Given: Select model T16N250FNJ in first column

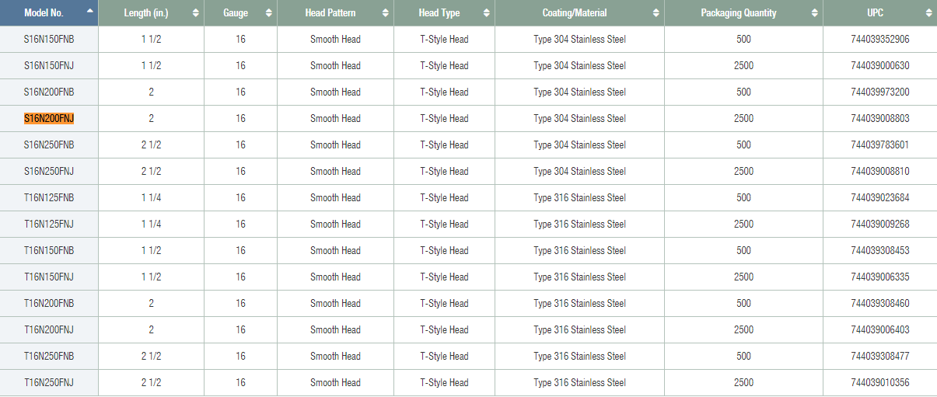Looking at the screenshot, I should (49, 383).
